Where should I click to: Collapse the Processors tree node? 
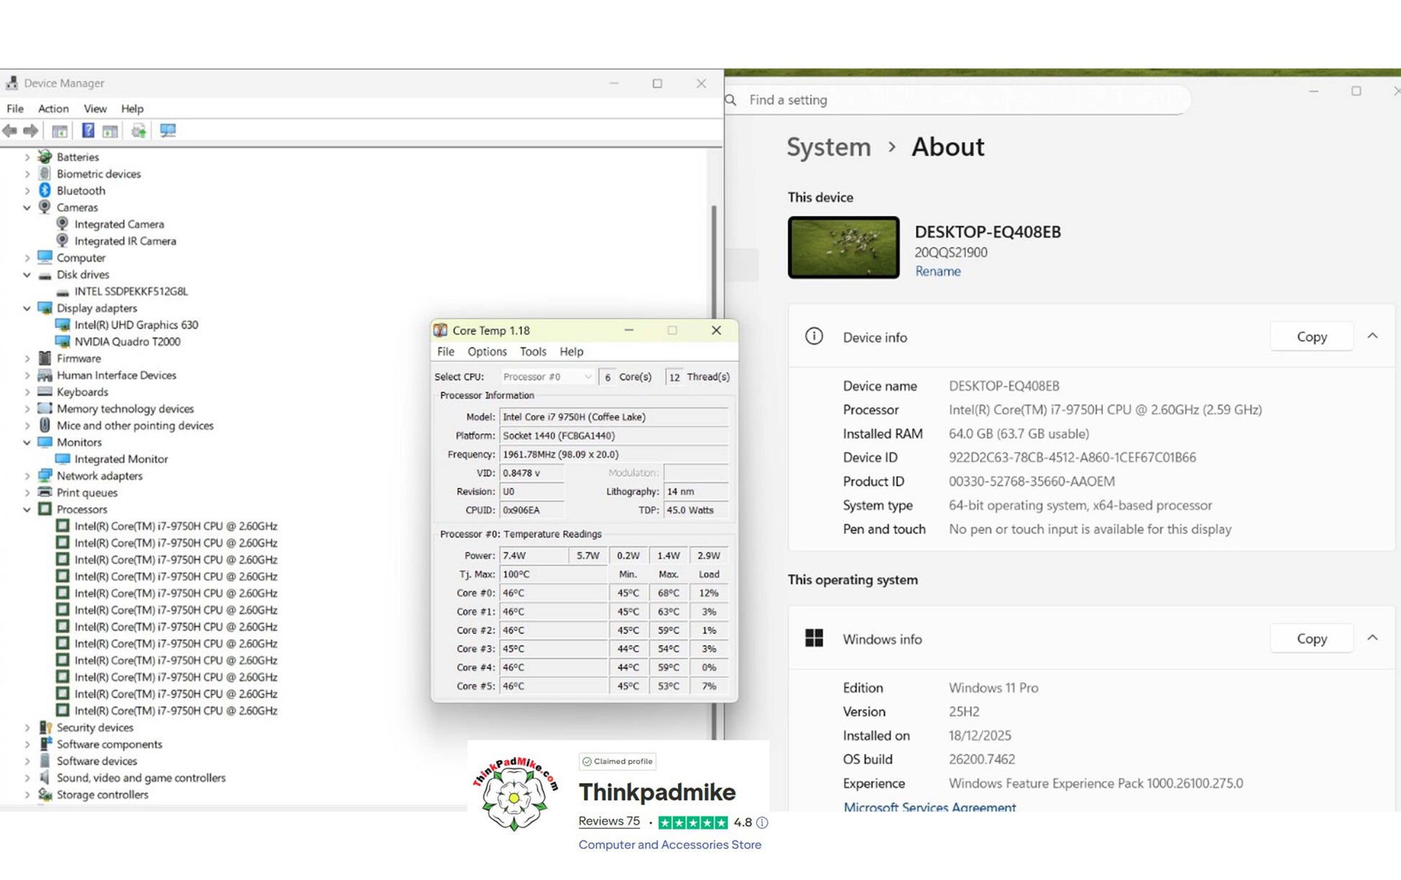point(27,509)
